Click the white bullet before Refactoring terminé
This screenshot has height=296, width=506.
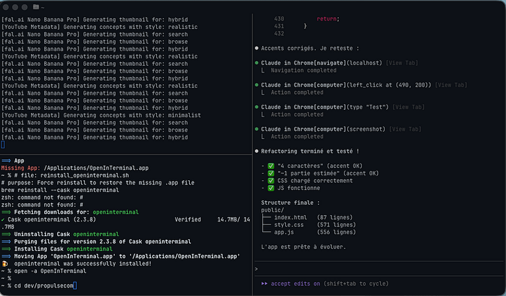[256, 151]
